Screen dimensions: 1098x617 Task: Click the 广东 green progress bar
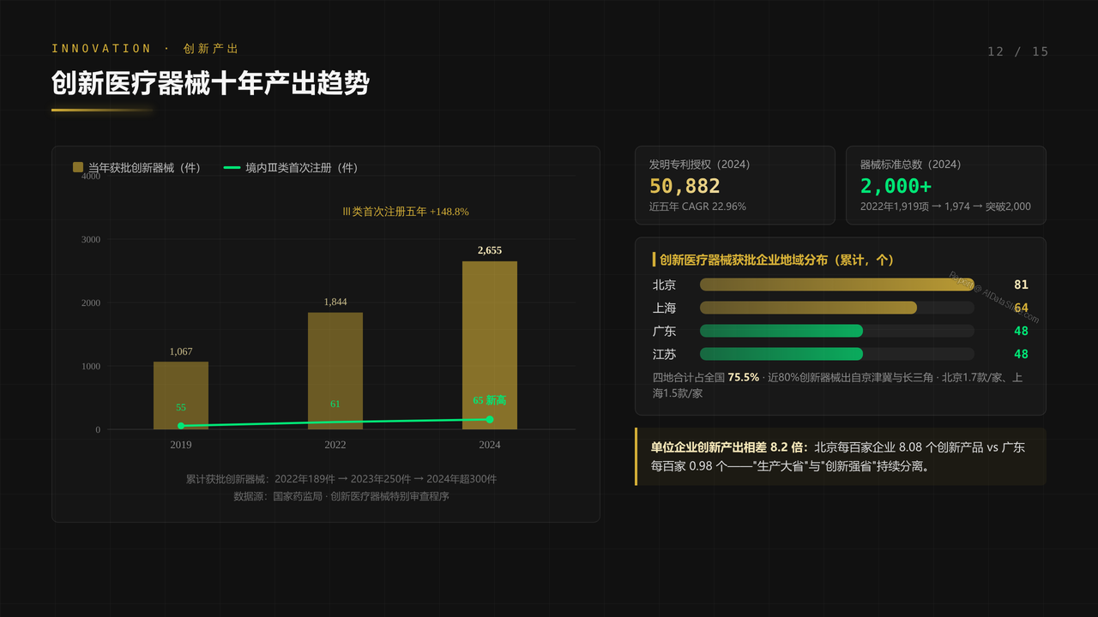[x=781, y=331]
